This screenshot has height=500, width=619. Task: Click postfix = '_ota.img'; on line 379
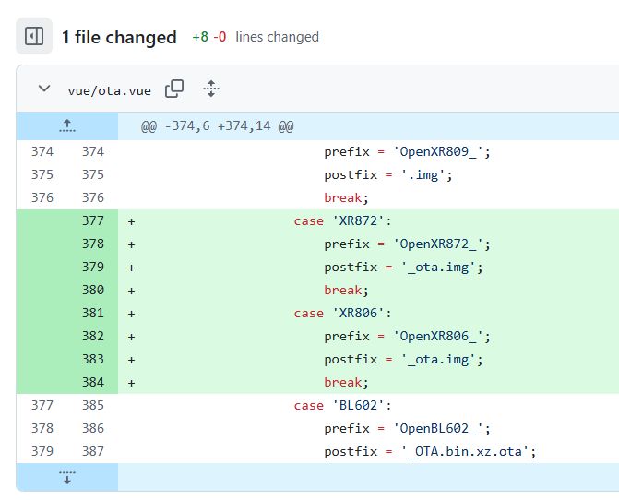coord(403,268)
